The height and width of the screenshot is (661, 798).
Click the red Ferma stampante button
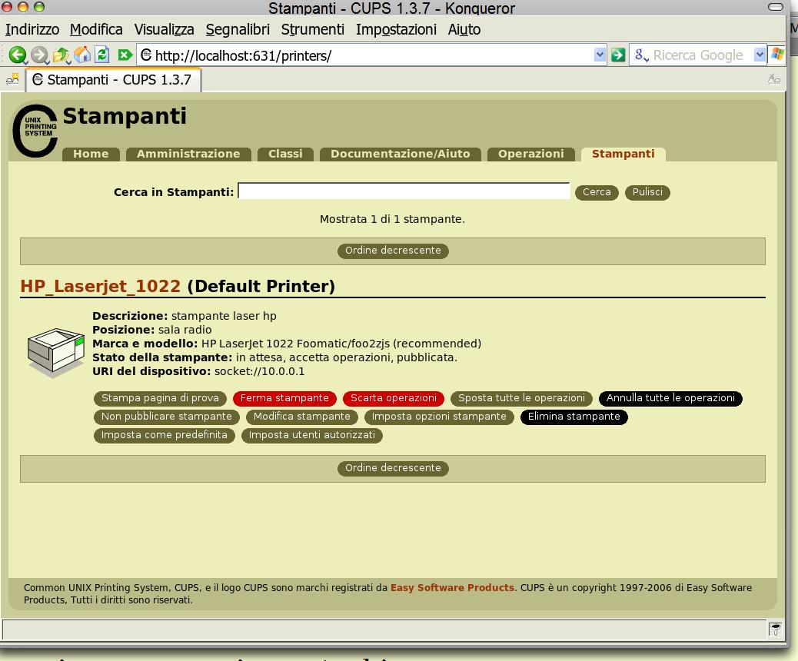coord(284,398)
